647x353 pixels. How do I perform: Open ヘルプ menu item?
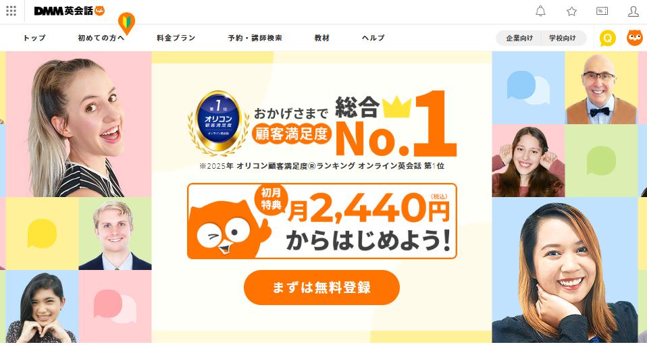tap(373, 38)
